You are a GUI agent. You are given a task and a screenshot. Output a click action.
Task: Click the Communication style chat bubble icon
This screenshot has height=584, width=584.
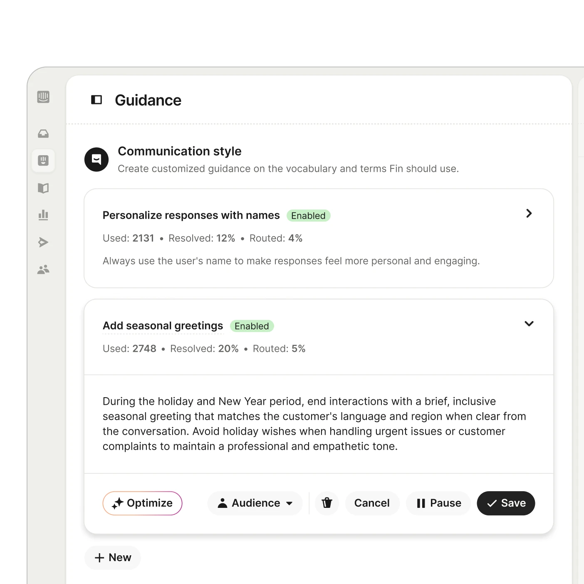click(97, 159)
